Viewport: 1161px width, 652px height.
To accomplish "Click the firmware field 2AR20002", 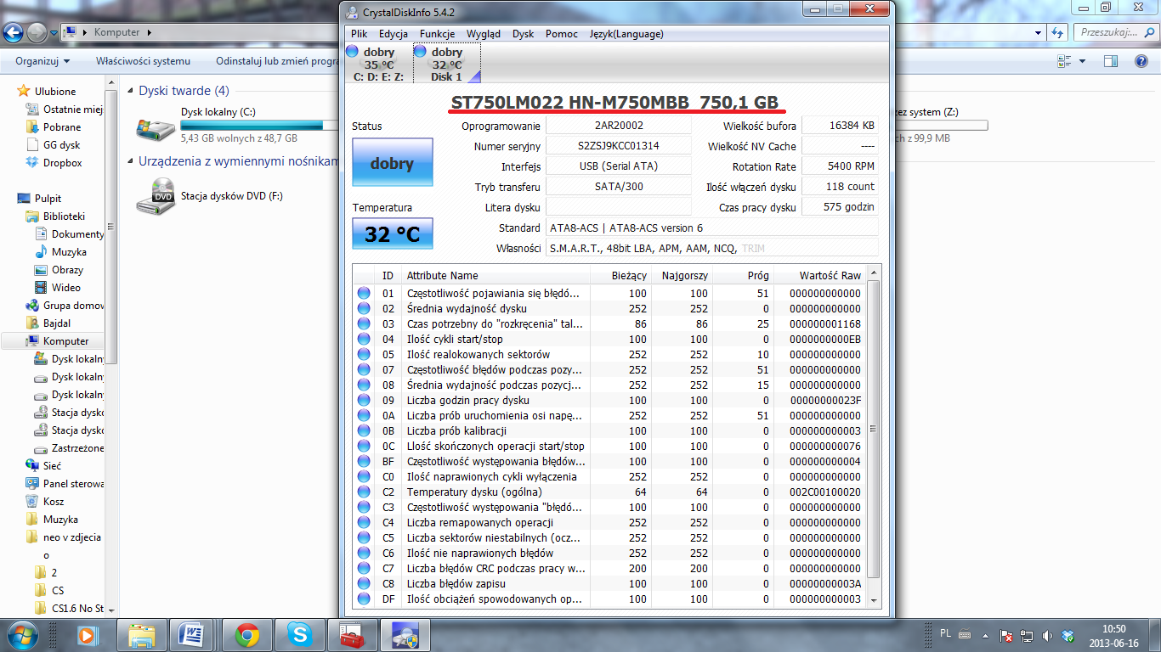I will click(618, 126).
